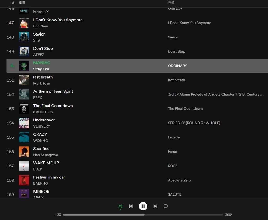Click the Anthem of Teen Spirit cover thumbnail
The height and width of the screenshot is (220, 268).
tap(24, 94)
